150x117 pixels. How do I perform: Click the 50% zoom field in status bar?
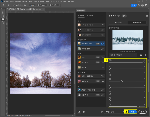pyautogui.click(x=8, y=115)
